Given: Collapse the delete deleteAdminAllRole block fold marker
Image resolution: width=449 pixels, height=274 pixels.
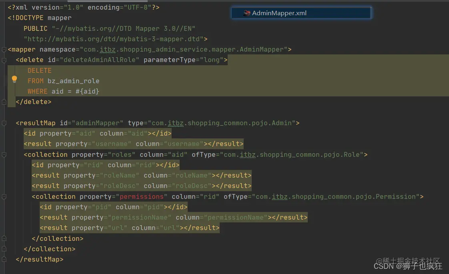Looking at the screenshot, I should point(4,60).
